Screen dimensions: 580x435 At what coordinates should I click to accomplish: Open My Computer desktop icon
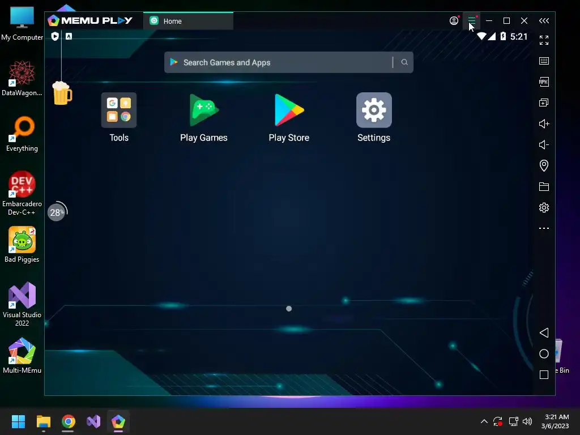click(22, 23)
